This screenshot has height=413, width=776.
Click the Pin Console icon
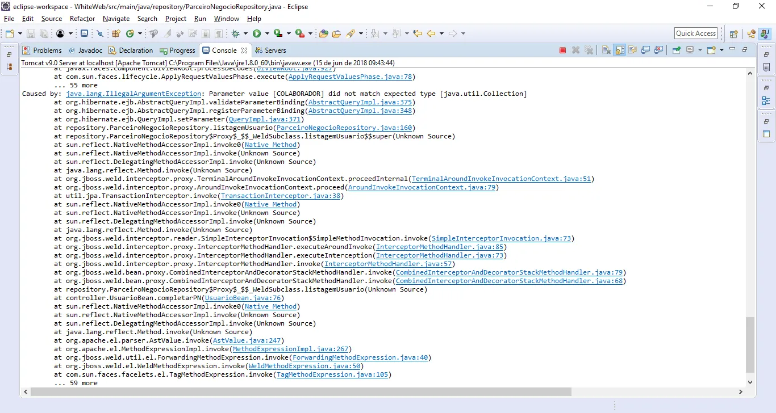[677, 50]
